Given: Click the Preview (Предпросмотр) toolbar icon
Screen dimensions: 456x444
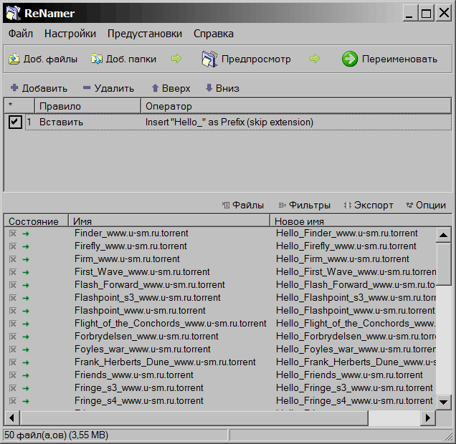Looking at the screenshot, I should tap(209, 59).
